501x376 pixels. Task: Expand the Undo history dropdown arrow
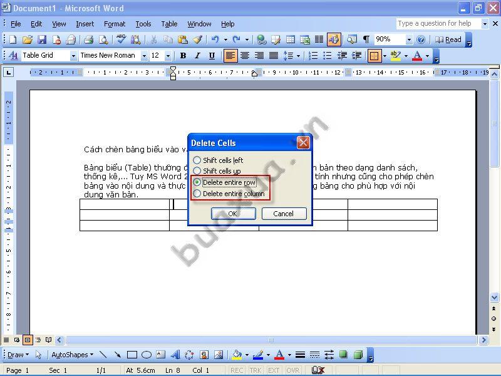coord(225,39)
